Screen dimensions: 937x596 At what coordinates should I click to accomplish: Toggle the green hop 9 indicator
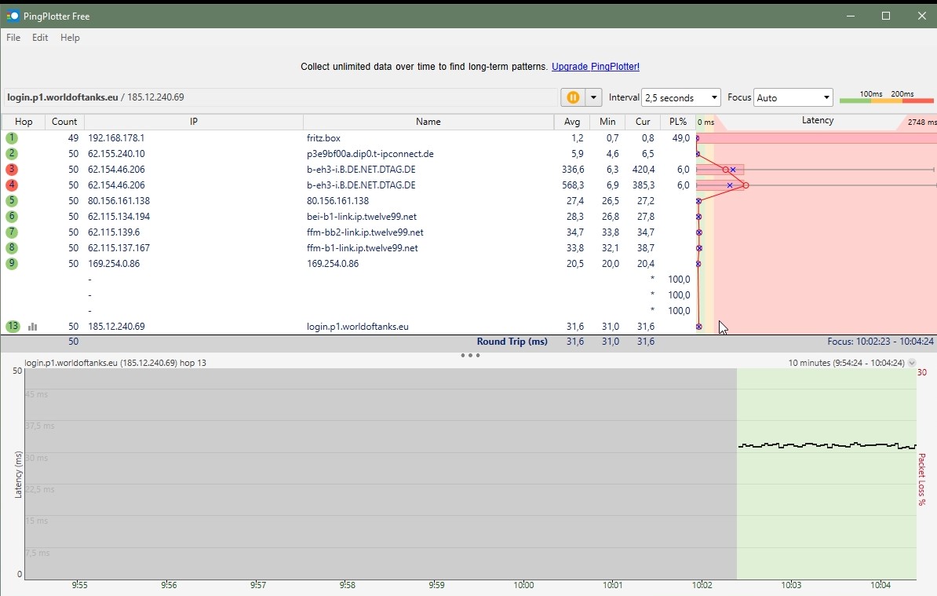(x=11, y=263)
